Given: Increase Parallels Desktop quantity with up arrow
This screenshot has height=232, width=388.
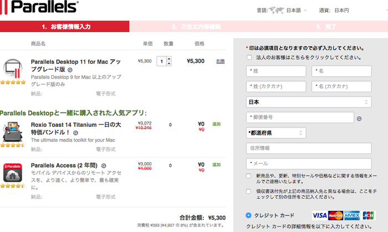Looking at the screenshot, I should 169,59.
